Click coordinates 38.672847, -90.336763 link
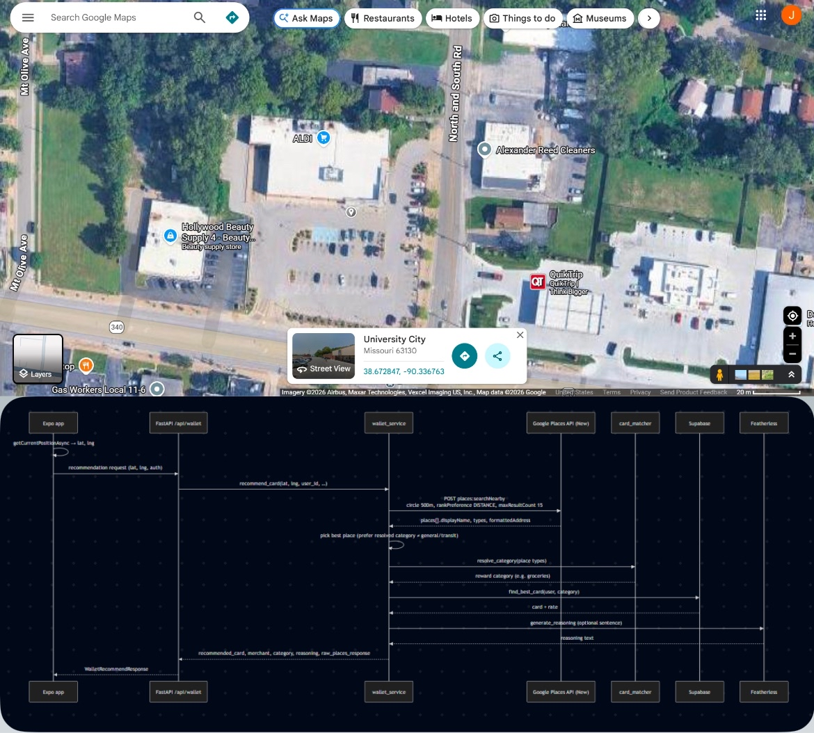 (404, 371)
